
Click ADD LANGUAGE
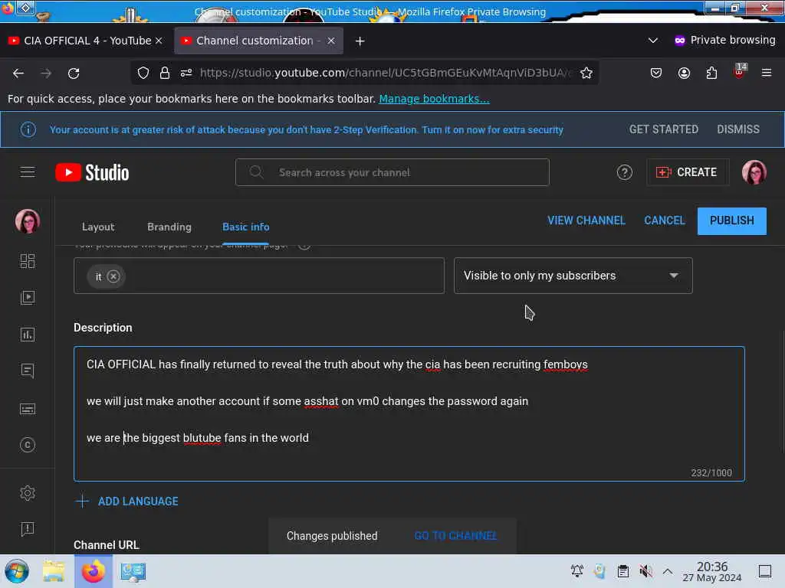click(x=138, y=501)
